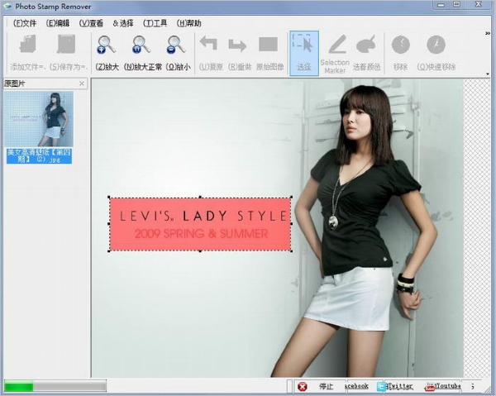Screen dimensions: 496x396
Task: Click the Add File (添加文件) toolbar icon
Action: point(28,44)
